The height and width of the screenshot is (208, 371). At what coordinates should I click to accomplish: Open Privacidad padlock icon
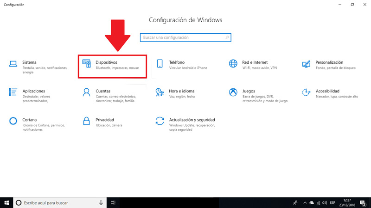point(86,121)
